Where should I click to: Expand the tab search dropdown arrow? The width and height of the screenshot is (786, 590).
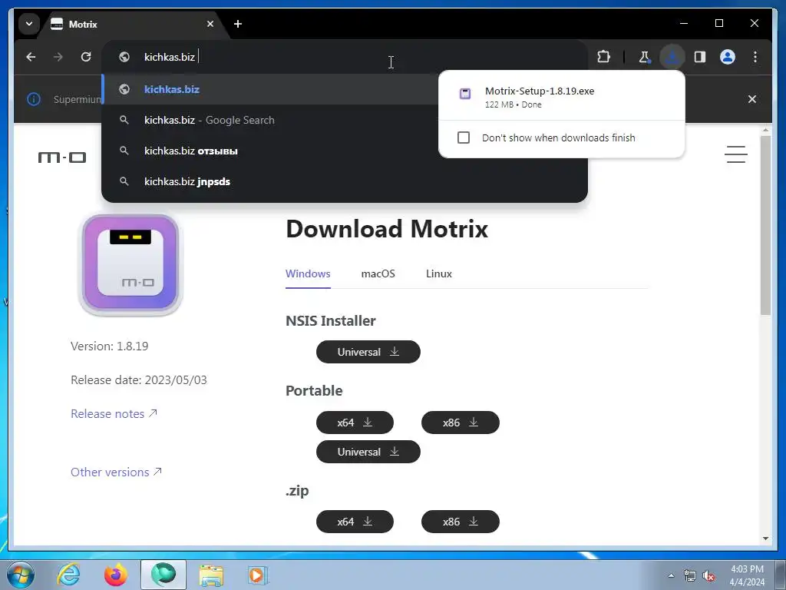point(29,24)
